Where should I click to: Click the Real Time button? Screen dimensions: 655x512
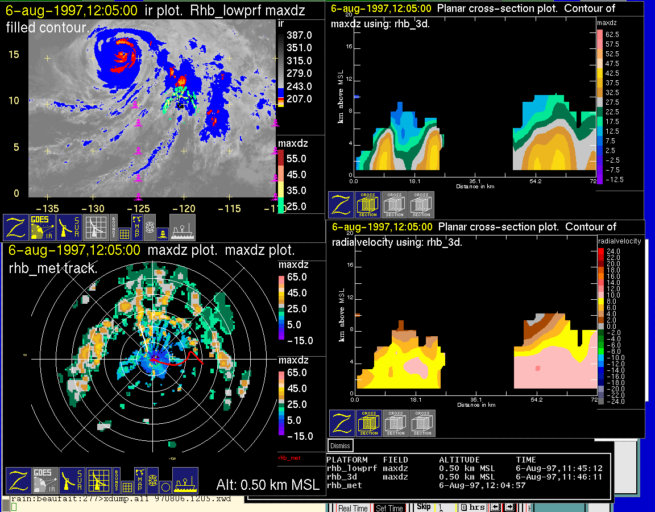click(x=353, y=508)
